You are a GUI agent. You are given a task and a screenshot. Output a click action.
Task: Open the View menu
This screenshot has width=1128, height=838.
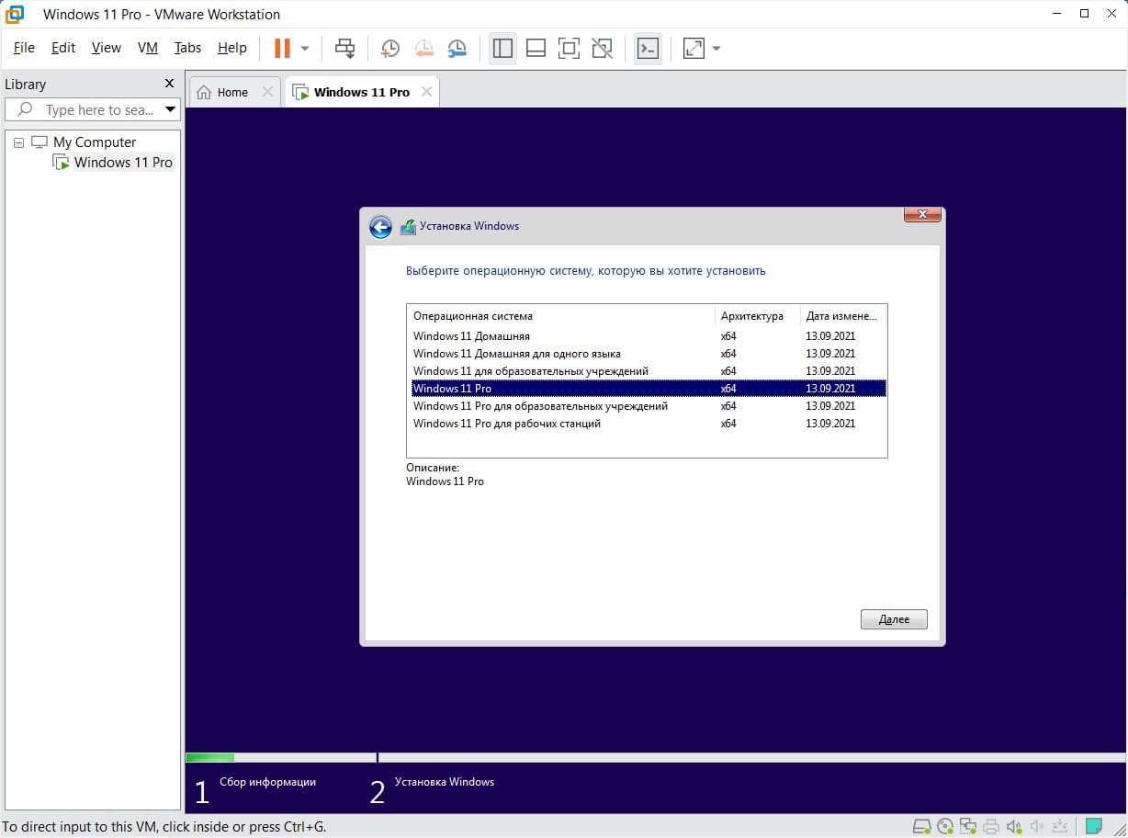pyautogui.click(x=107, y=48)
